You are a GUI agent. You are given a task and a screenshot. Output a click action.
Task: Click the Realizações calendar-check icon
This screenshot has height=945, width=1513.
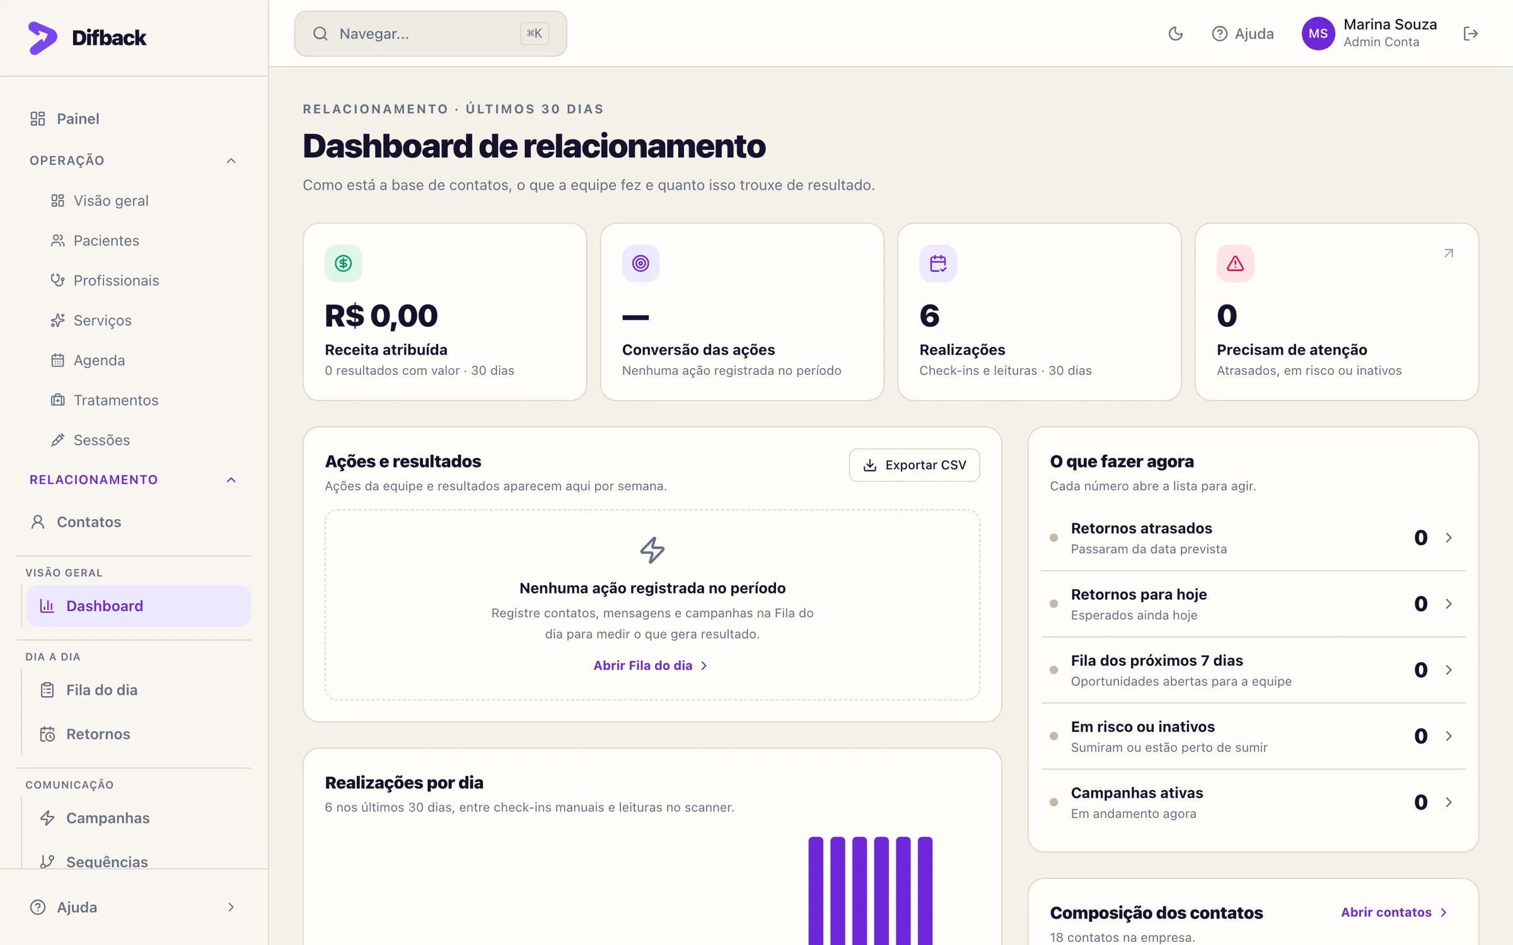tap(938, 263)
